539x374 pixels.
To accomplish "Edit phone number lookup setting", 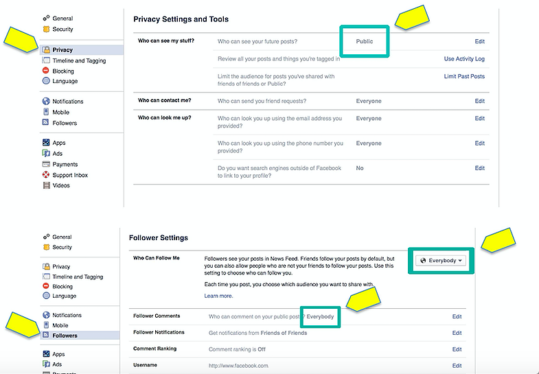I will [x=479, y=143].
